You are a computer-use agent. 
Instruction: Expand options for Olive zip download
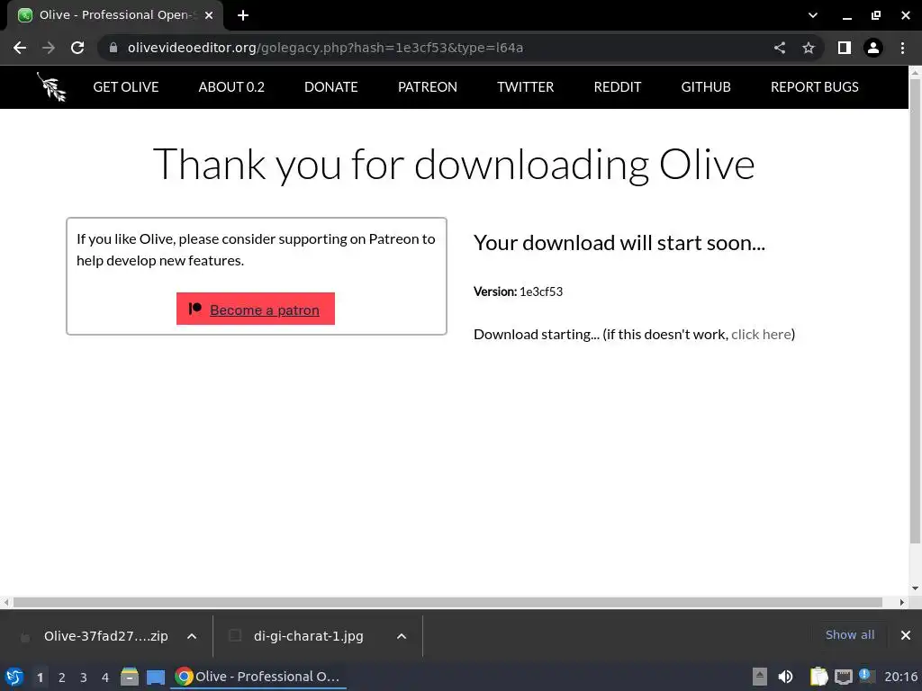click(x=192, y=636)
